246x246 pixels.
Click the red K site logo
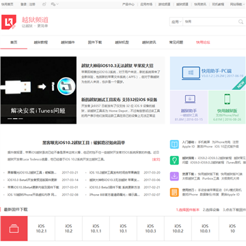(x=9, y=22)
